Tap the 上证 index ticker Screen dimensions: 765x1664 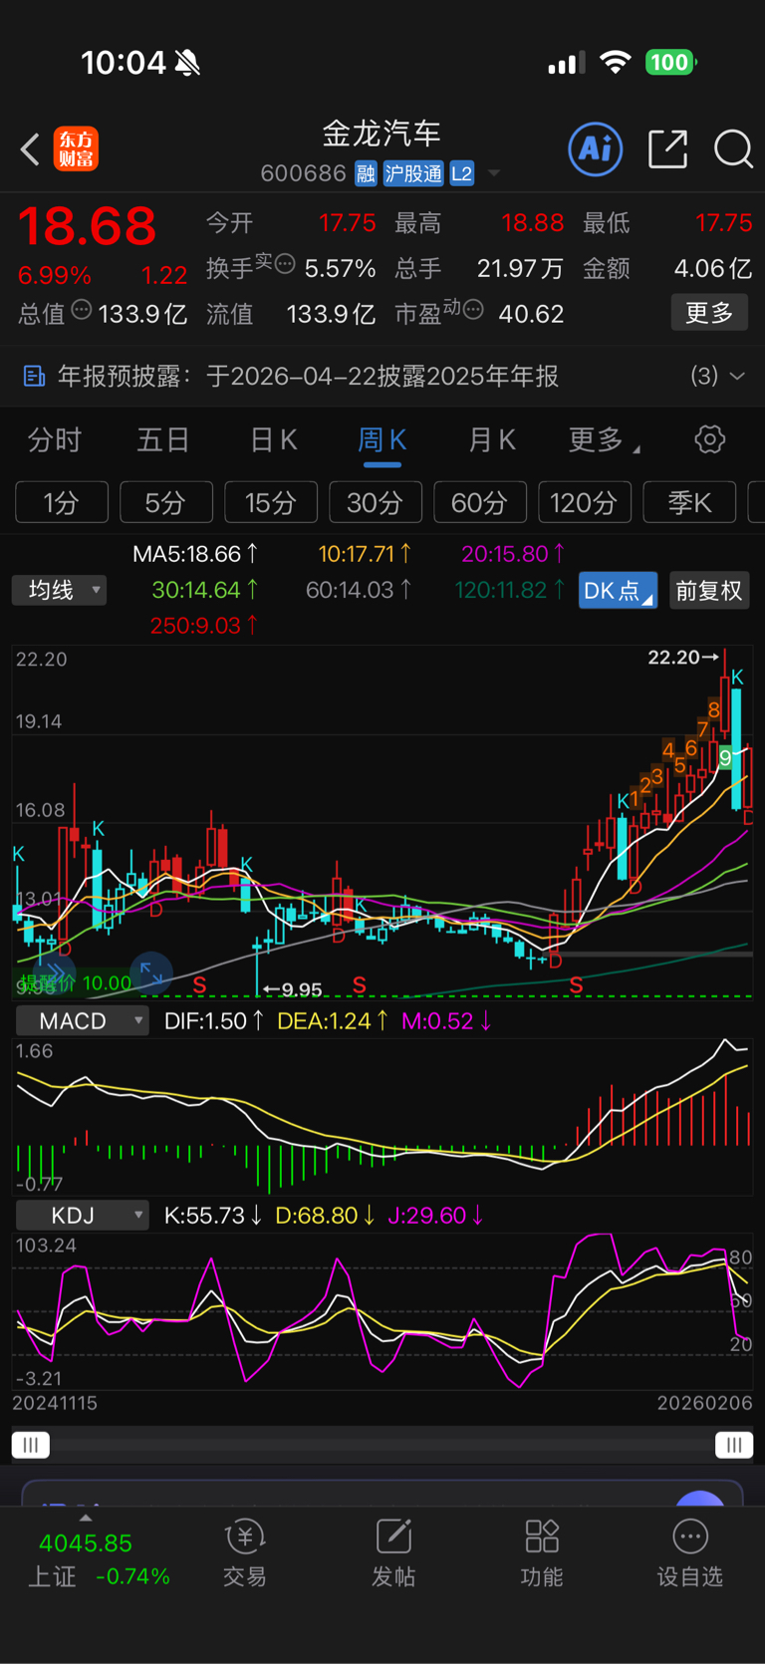(x=100, y=1559)
